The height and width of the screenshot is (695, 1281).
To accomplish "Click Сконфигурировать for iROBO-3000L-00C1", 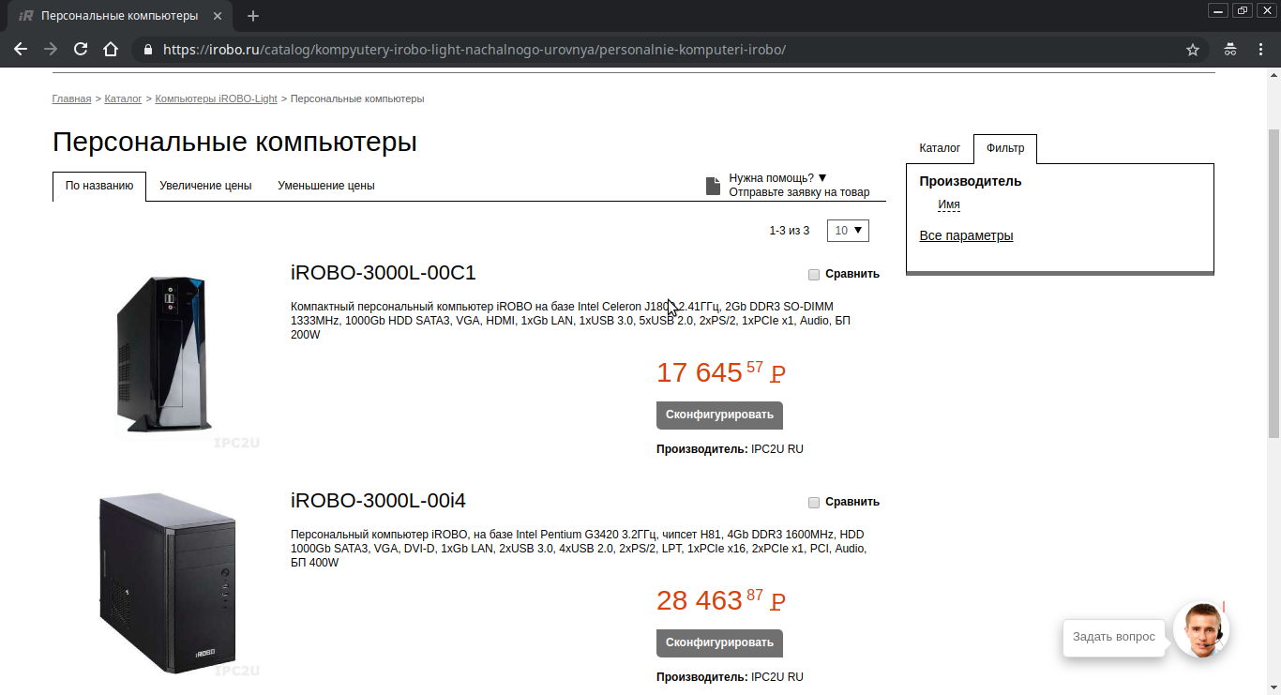I will click(719, 415).
